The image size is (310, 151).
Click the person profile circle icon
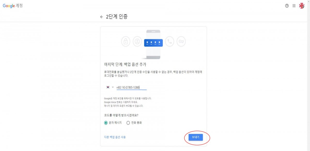tap(137, 41)
